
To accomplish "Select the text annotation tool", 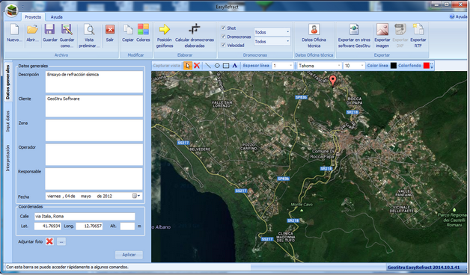I will [235, 66].
